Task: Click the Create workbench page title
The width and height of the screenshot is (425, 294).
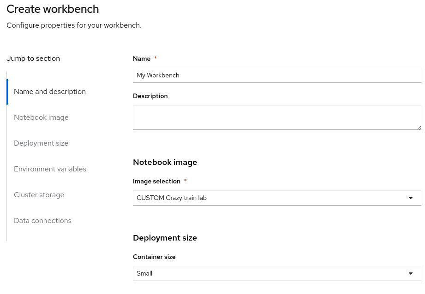Action: (53, 9)
